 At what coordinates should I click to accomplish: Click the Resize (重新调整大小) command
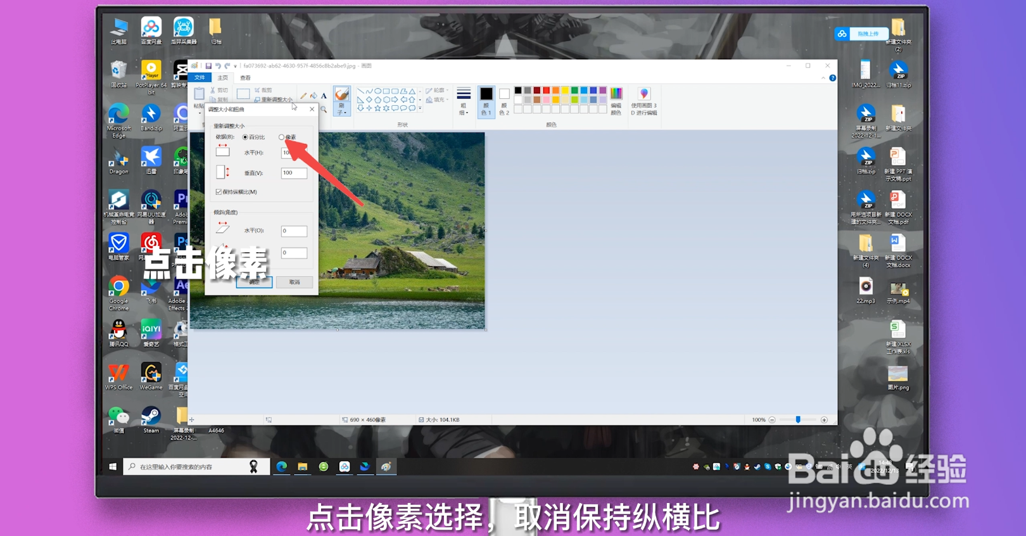[x=273, y=99]
